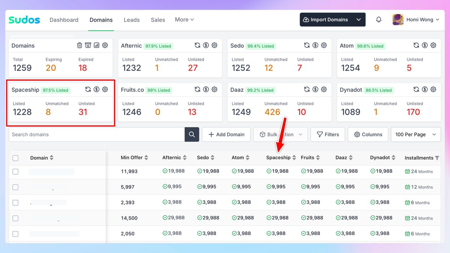Open Sedo card settings gear
Screen dimensions: 450x253
point(324,45)
